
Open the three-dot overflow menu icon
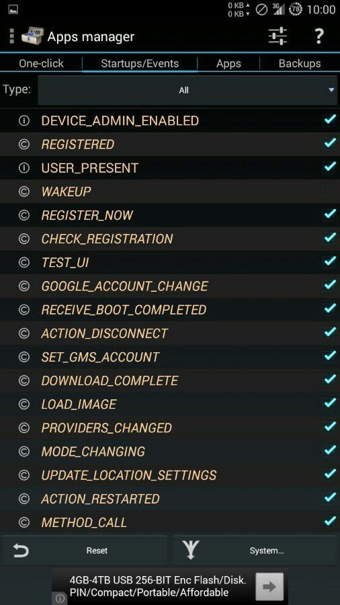11,36
